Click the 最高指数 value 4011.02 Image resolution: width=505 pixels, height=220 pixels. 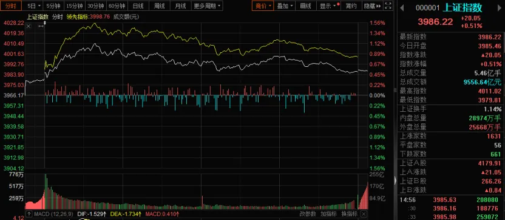(x=490, y=91)
